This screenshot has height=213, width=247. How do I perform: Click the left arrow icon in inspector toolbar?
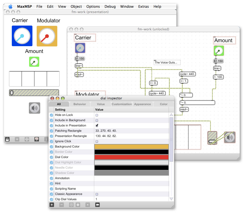click(x=97, y=205)
